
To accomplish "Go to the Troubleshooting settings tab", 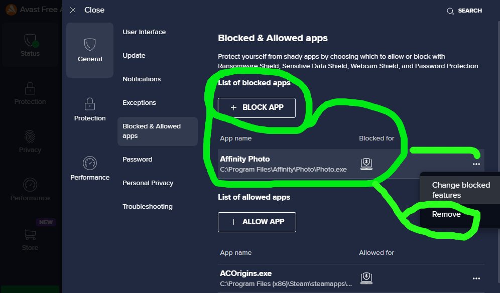I will [x=148, y=207].
